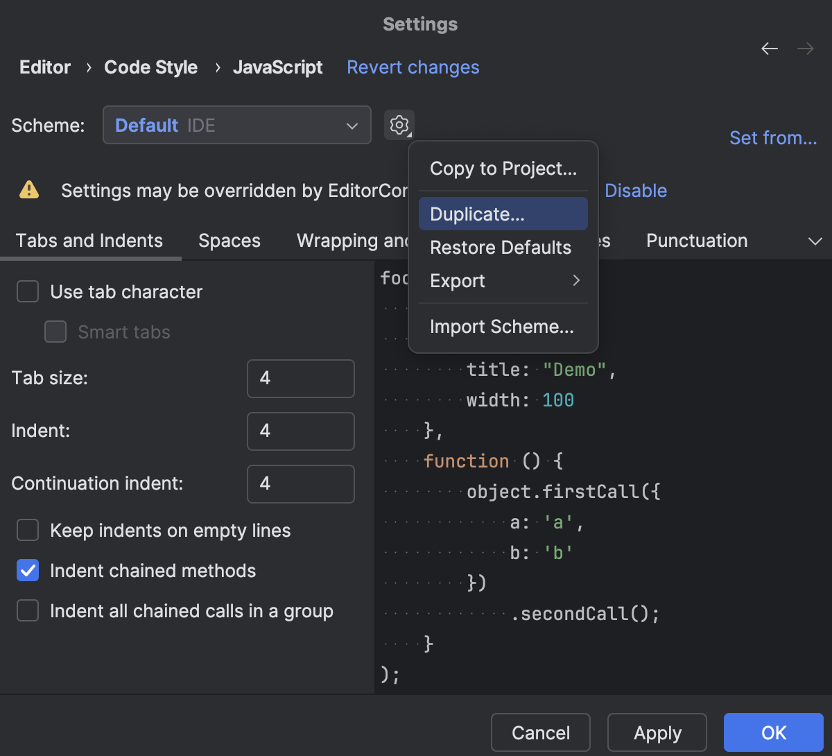Open the Scheme dropdown
This screenshot has height=756, width=832.
coord(237,126)
